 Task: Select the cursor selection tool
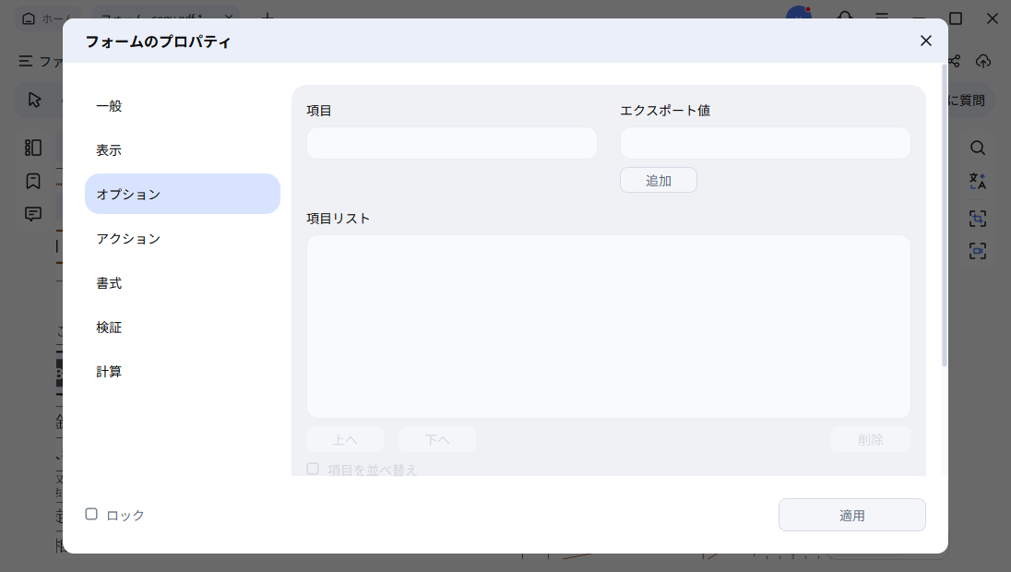[x=34, y=100]
